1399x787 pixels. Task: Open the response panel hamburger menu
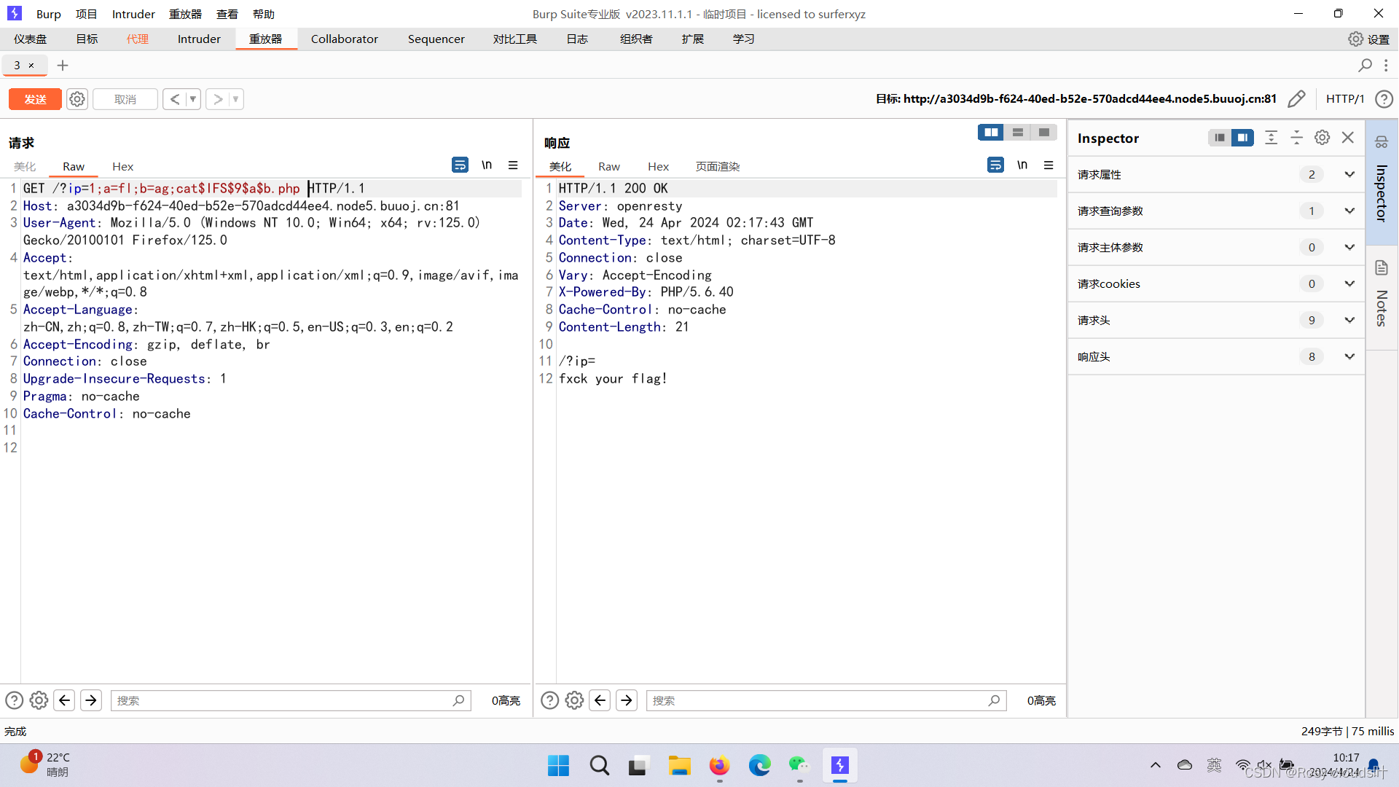pos(1049,165)
